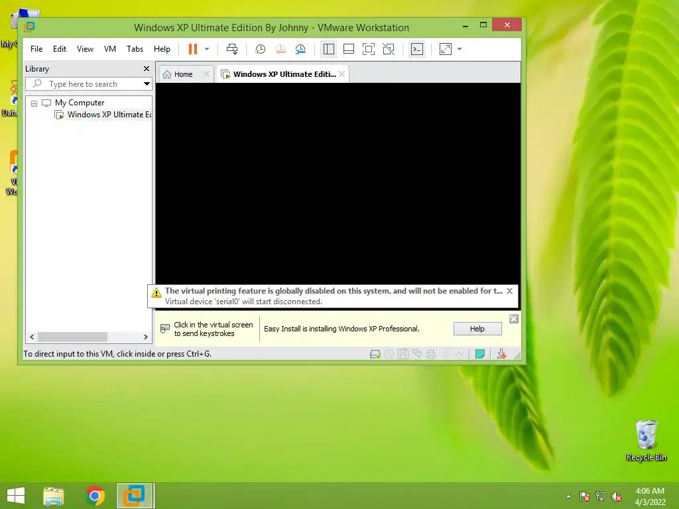Click the network adapter status icon
This screenshot has width=679, height=509.
click(417, 354)
